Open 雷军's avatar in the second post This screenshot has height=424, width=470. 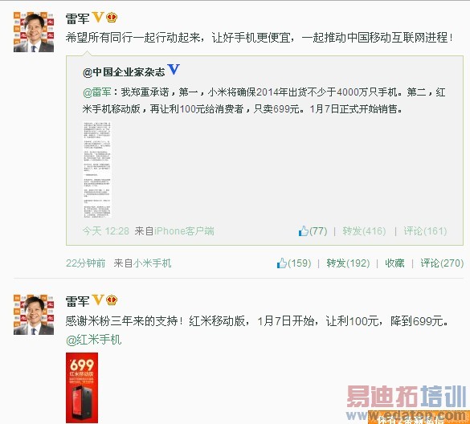tap(34, 315)
